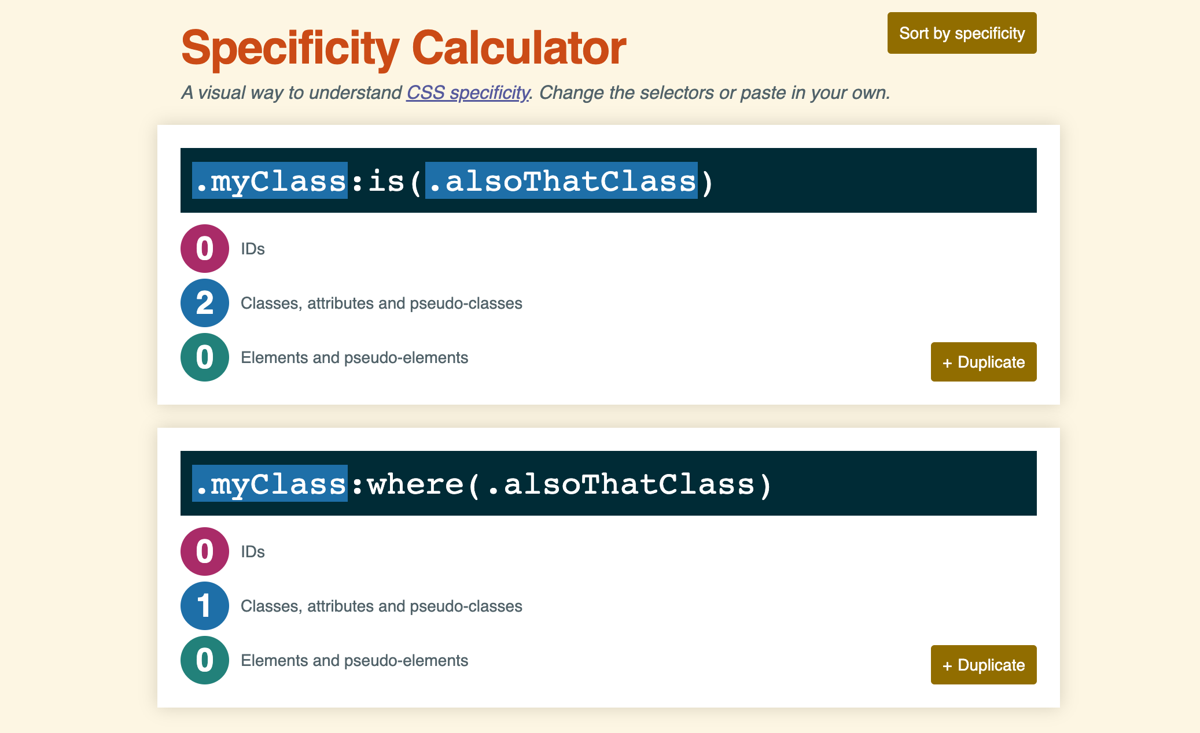1200x733 pixels.
Task: Click the classes count badge showing 1
Action: point(205,606)
